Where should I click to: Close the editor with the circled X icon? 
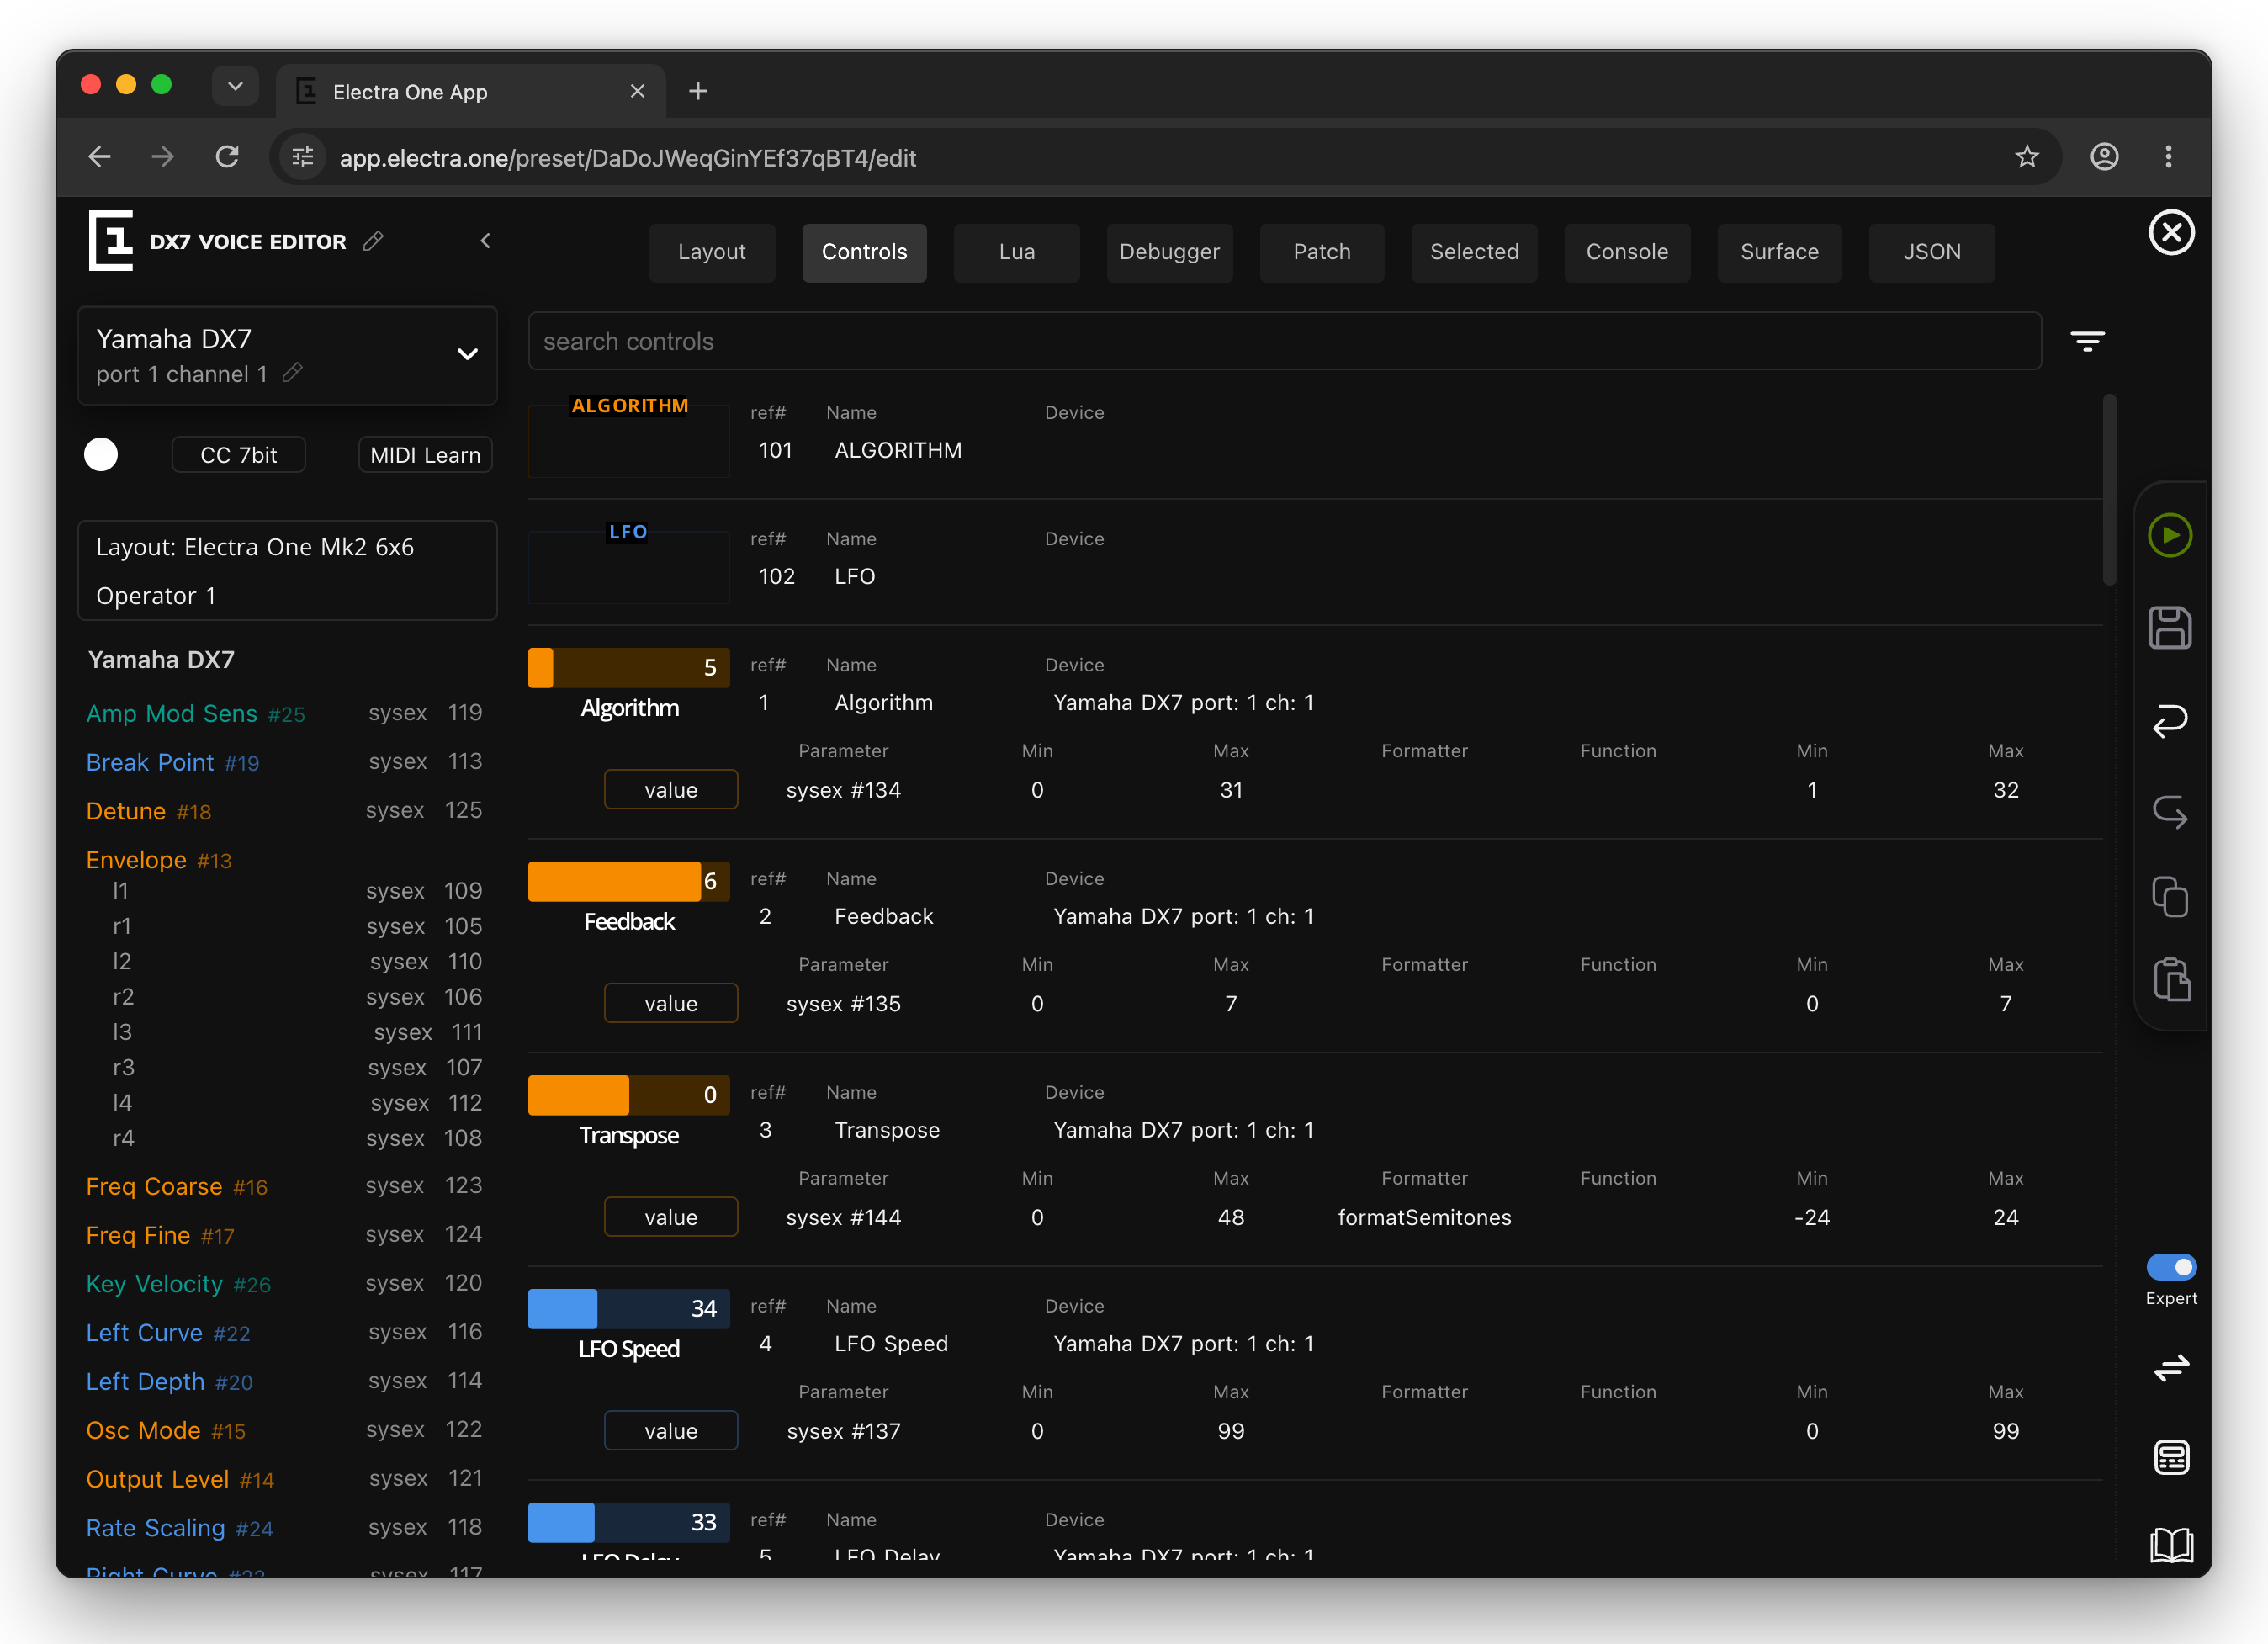click(2171, 233)
